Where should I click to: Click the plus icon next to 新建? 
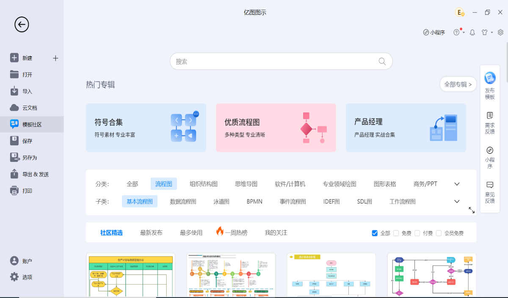tap(55, 58)
